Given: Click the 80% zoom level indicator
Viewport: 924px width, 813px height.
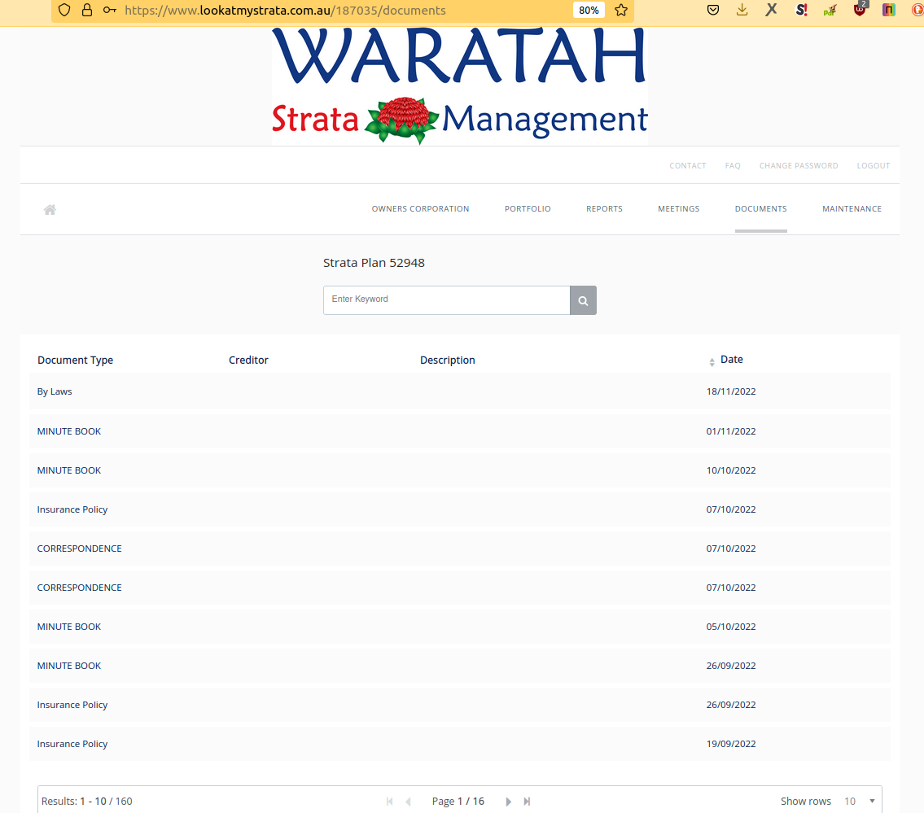Looking at the screenshot, I should pos(589,11).
